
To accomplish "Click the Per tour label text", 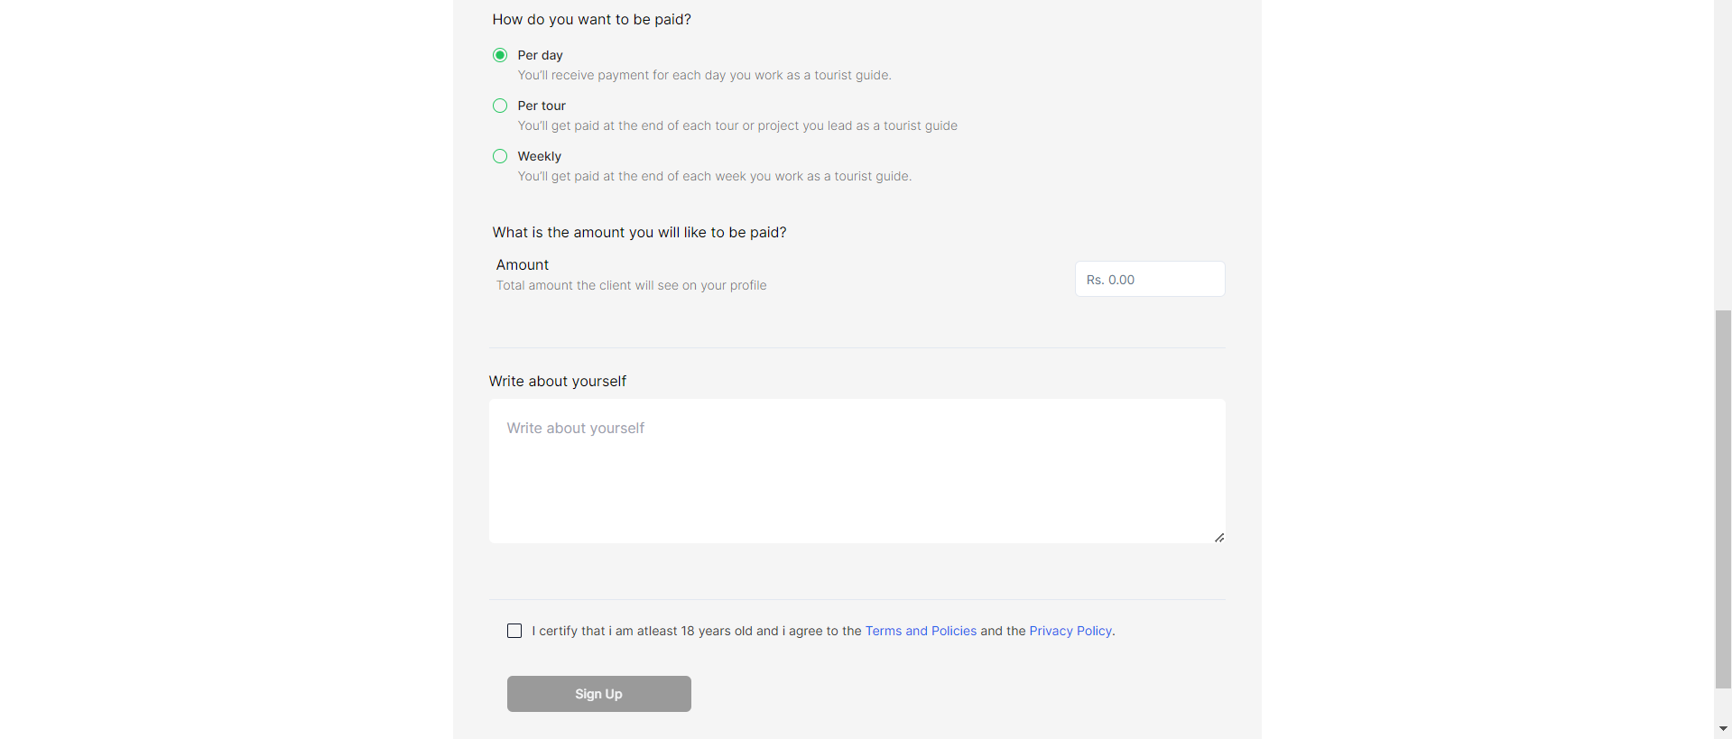I will click(542, 106).
